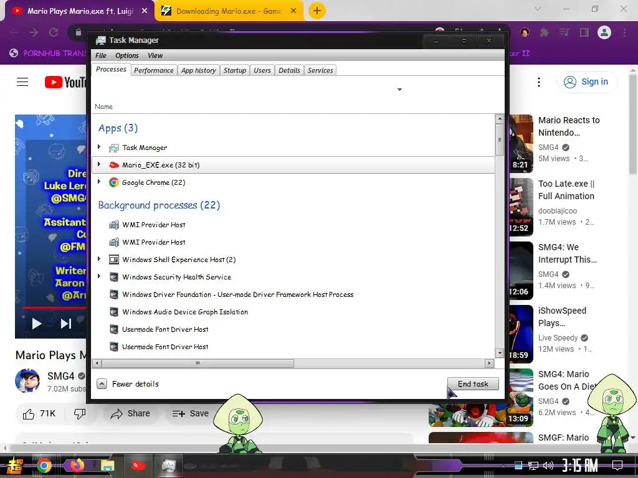This screenshot has width=638, height=478.
Task: Open iShowSpeed Plays video thumbnail
Action: click(521, 334)
